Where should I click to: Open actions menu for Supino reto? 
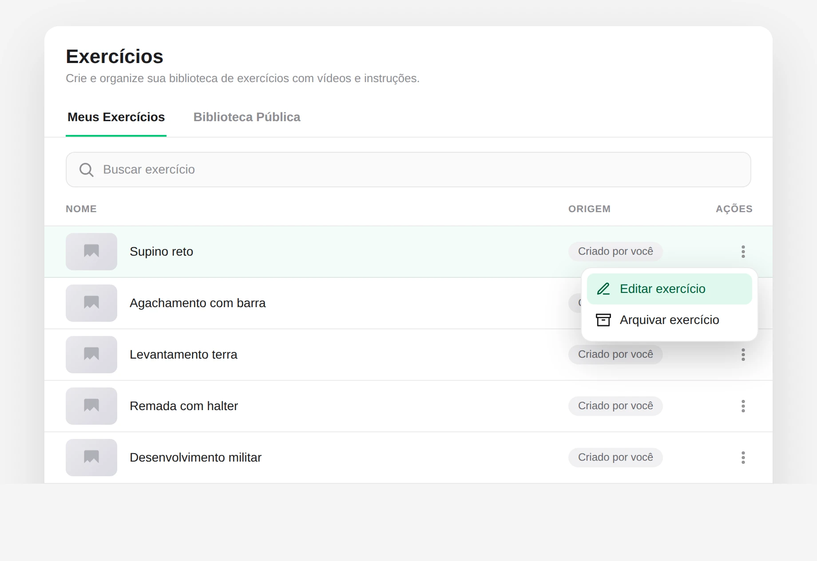tap(743, 252)
